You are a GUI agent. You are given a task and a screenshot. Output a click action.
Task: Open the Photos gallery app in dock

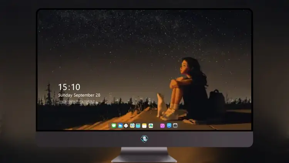151,126
